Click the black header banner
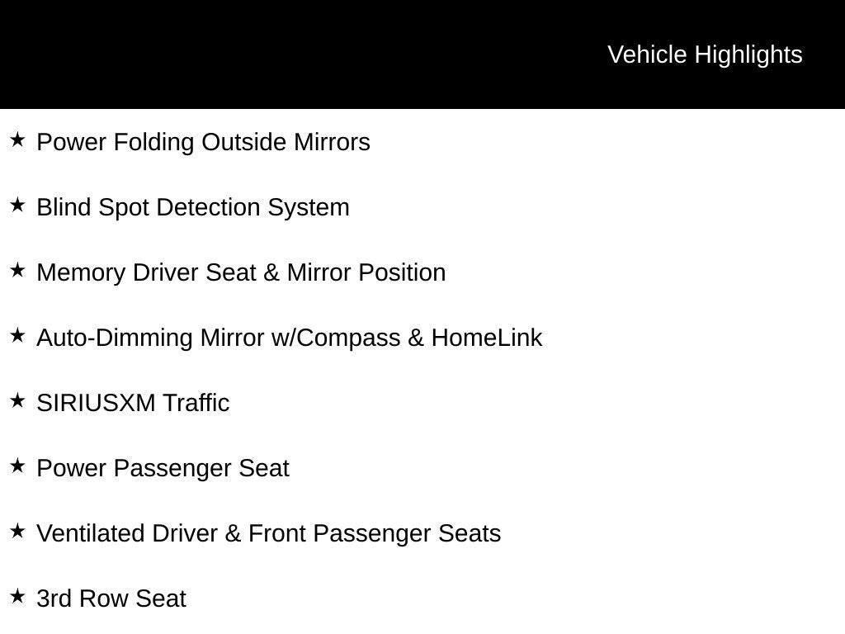 click(422, 54)
